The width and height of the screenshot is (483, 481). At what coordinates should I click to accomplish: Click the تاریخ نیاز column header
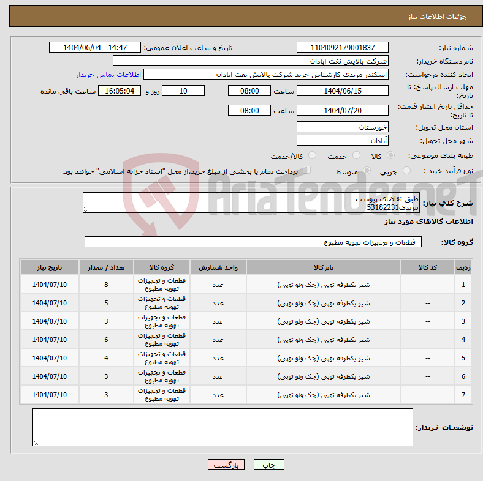click(49, 267)
